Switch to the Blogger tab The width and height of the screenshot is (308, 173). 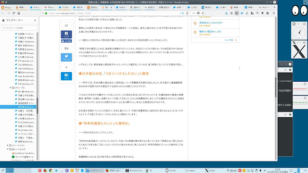(7, 8)
